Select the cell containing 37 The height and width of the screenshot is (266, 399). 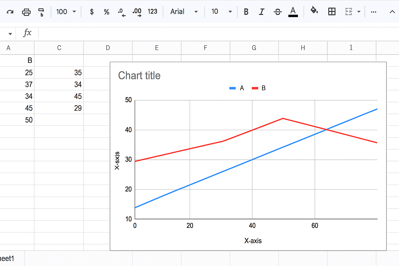click(17, 84)
